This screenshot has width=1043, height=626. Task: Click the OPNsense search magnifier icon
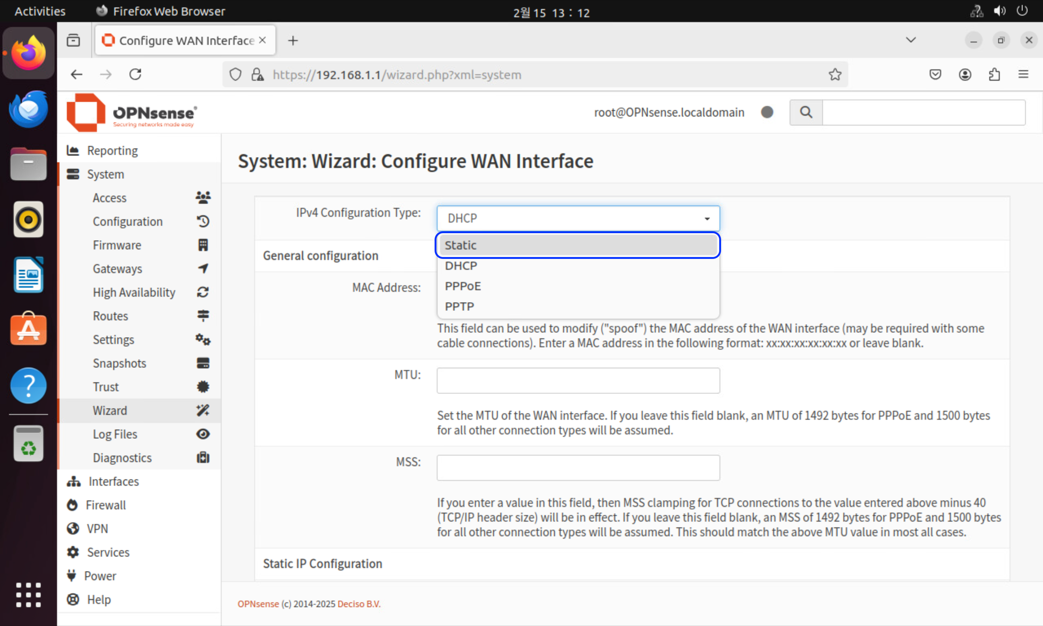[805, 112]
